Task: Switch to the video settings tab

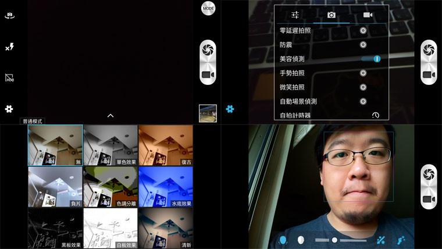Action: click(x=368, y=15)
